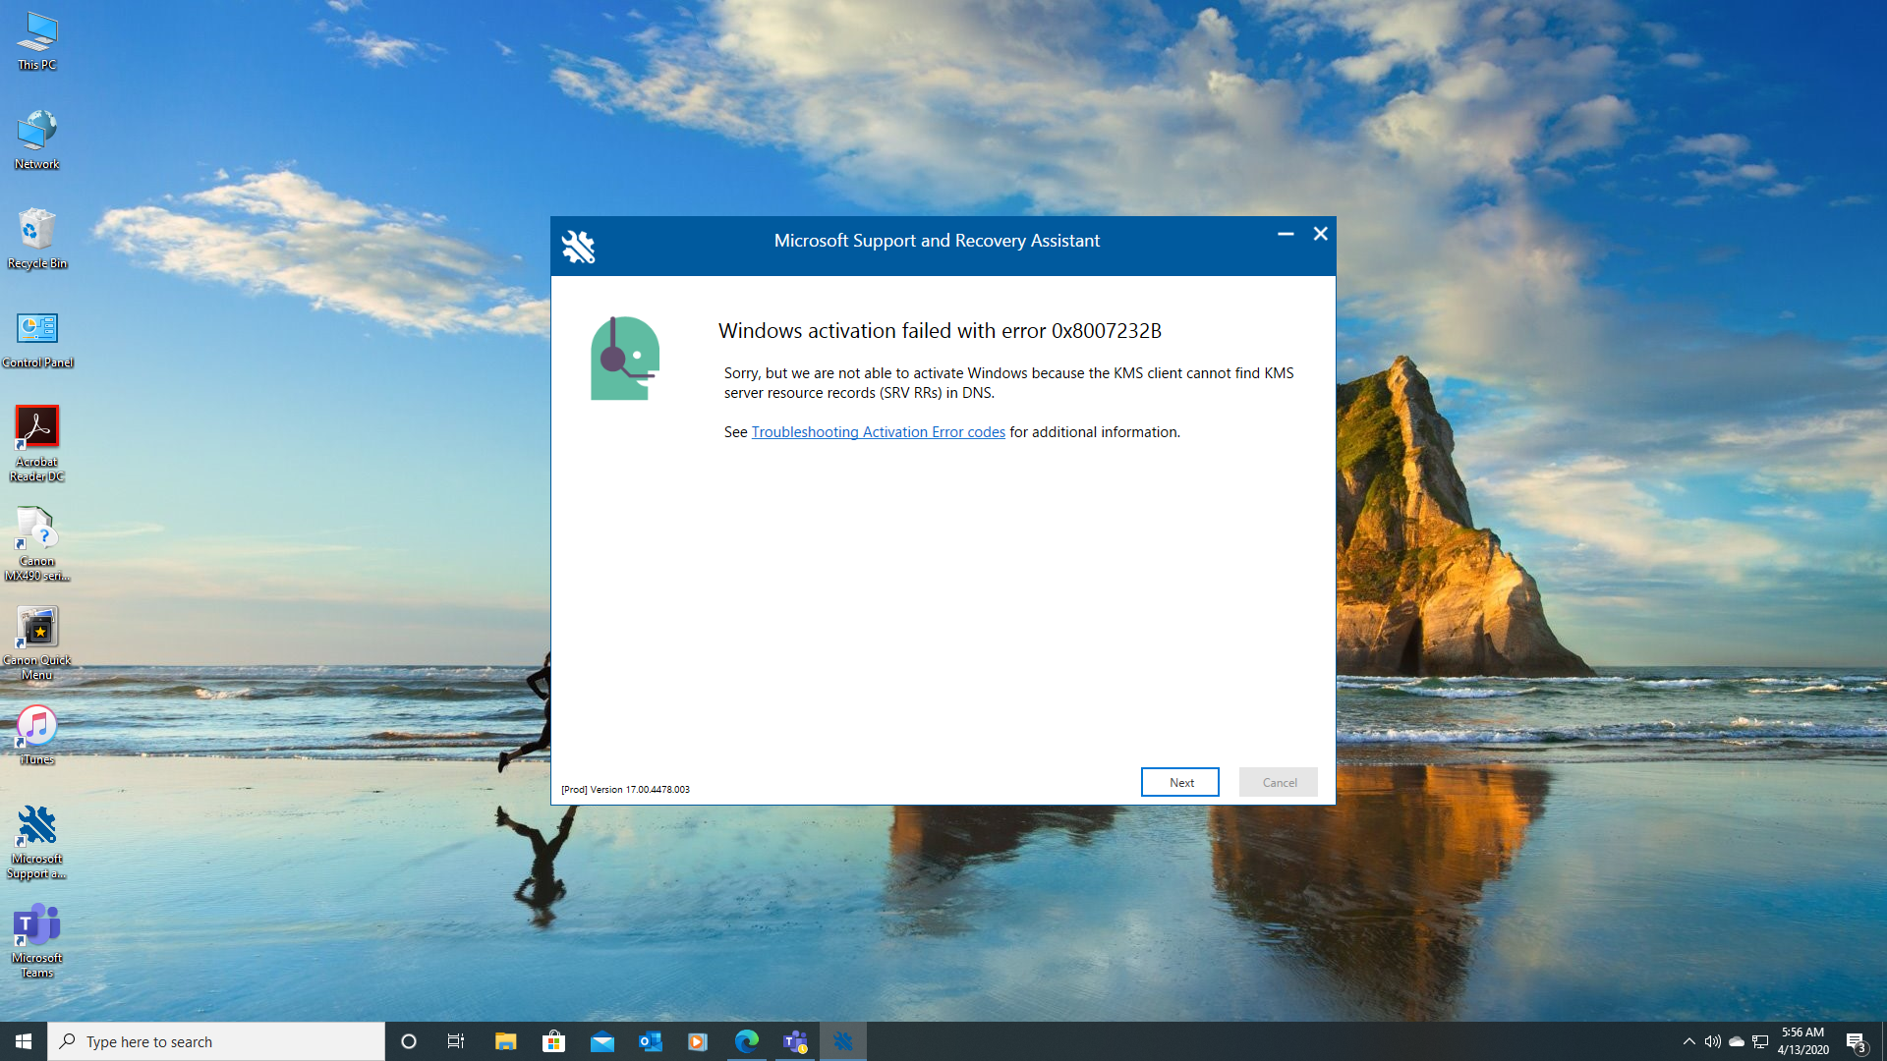Click the wrench logo in assistant title bar
1887x1061 pixels.
(x=578, y=247)
